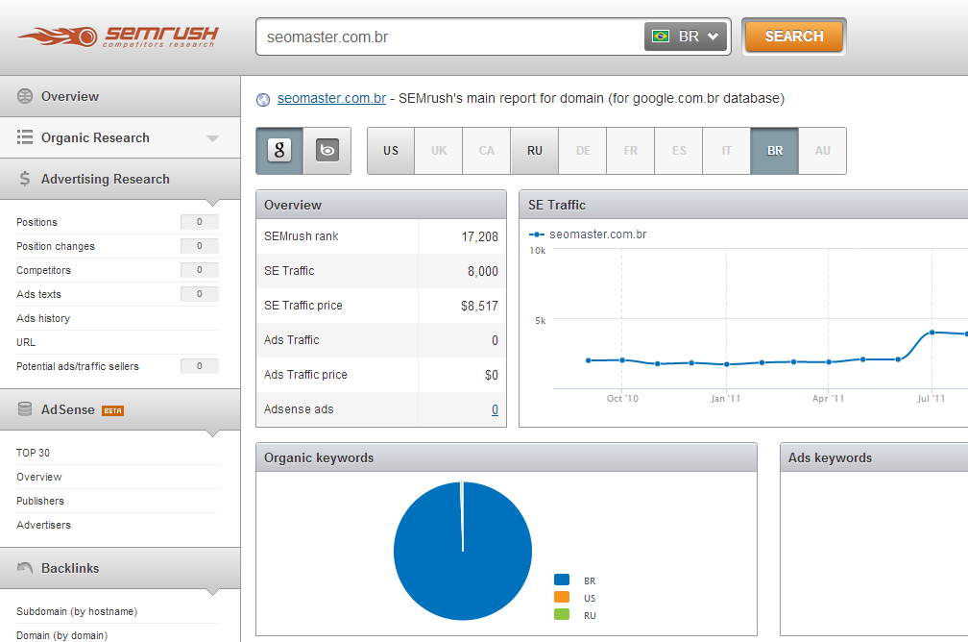Open the AdSense TOP 30 link
Screen dimensions: 968x642
tap(33, 453)
